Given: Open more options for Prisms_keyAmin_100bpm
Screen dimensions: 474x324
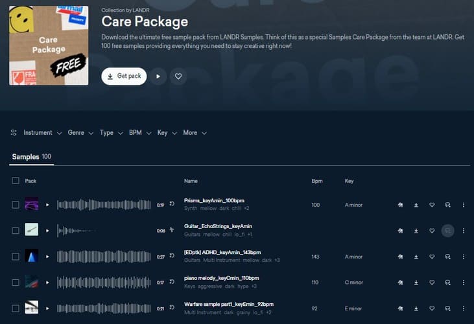Looking at the screenshot, I should [x=464, y=205].
